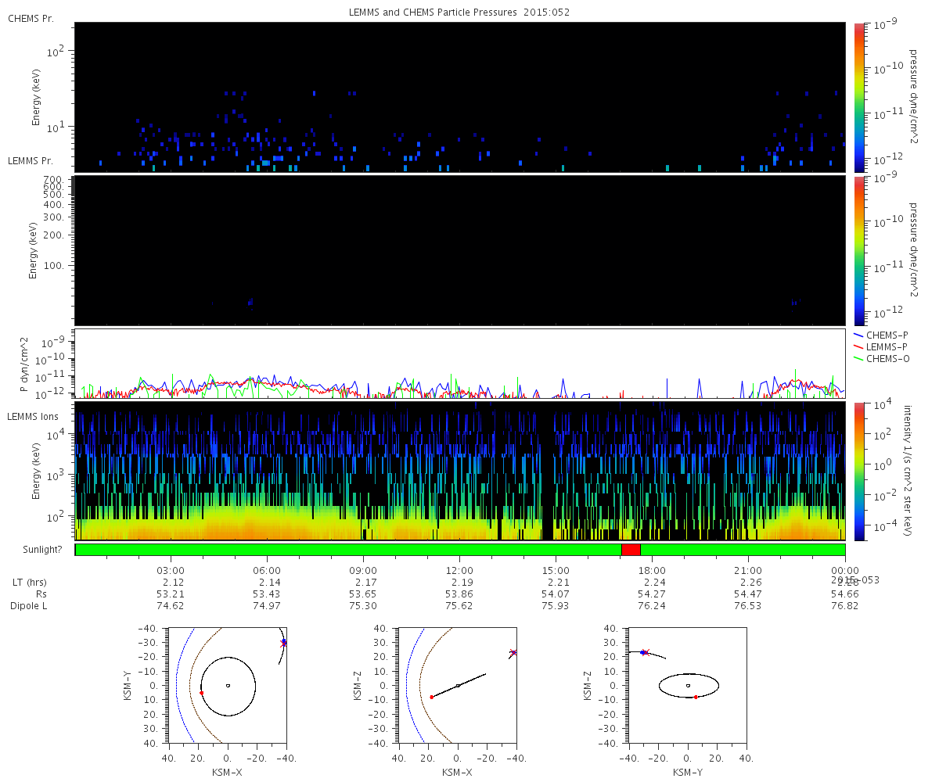Image resolution: width=939 pixels, height=782 pixels.
Task: Click the 18:00 time axis label
Action: [x=652, y=571]
